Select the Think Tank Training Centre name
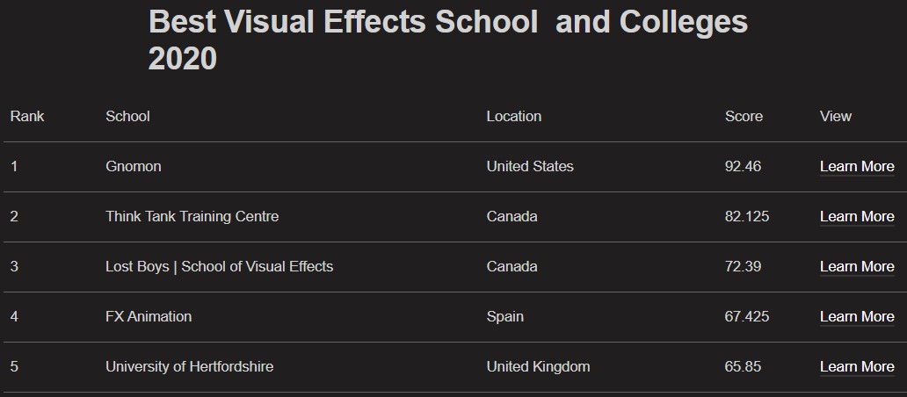 [192, 217]
